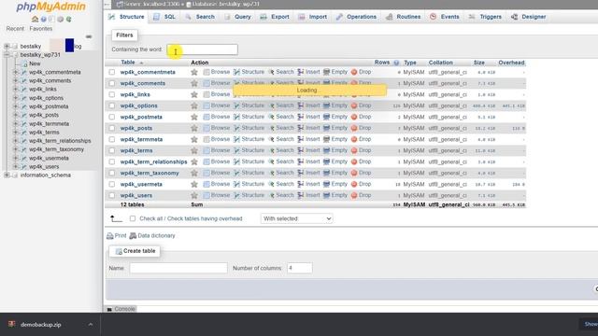Switch to the SQL tab
598x336 pixels.
pyautogui.click(x=164, y=17)
